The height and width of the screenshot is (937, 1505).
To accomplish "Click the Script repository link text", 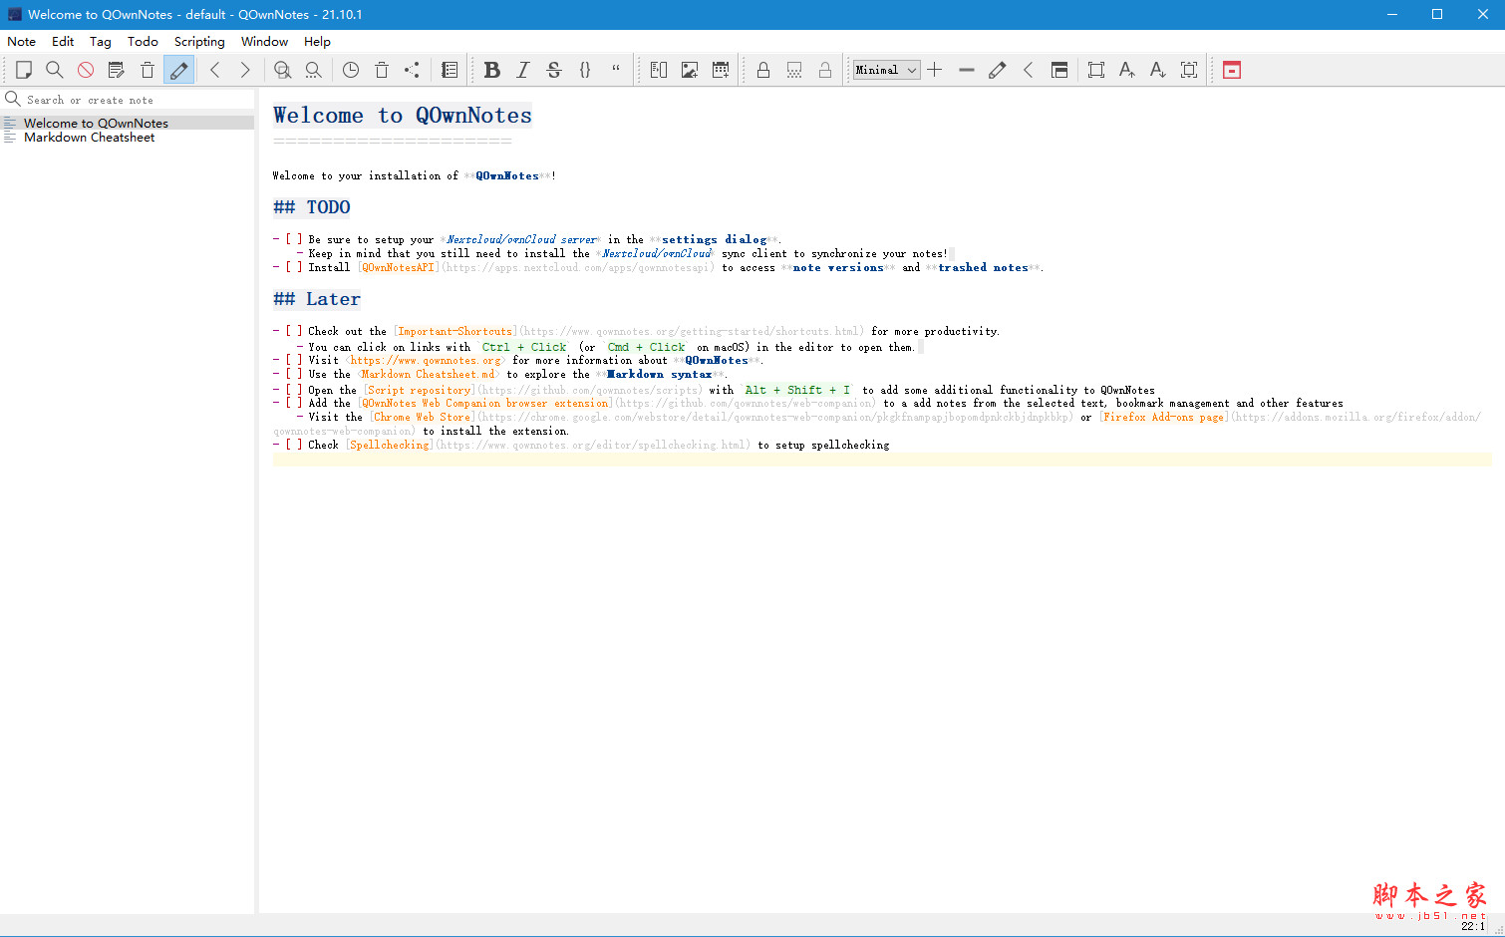I will [x=419, y=391].
